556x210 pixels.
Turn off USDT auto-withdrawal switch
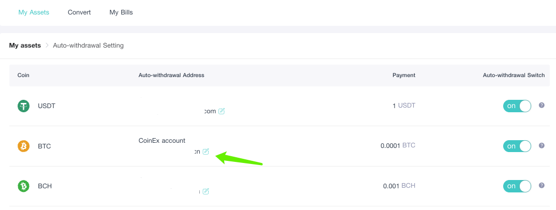[517, 106]
